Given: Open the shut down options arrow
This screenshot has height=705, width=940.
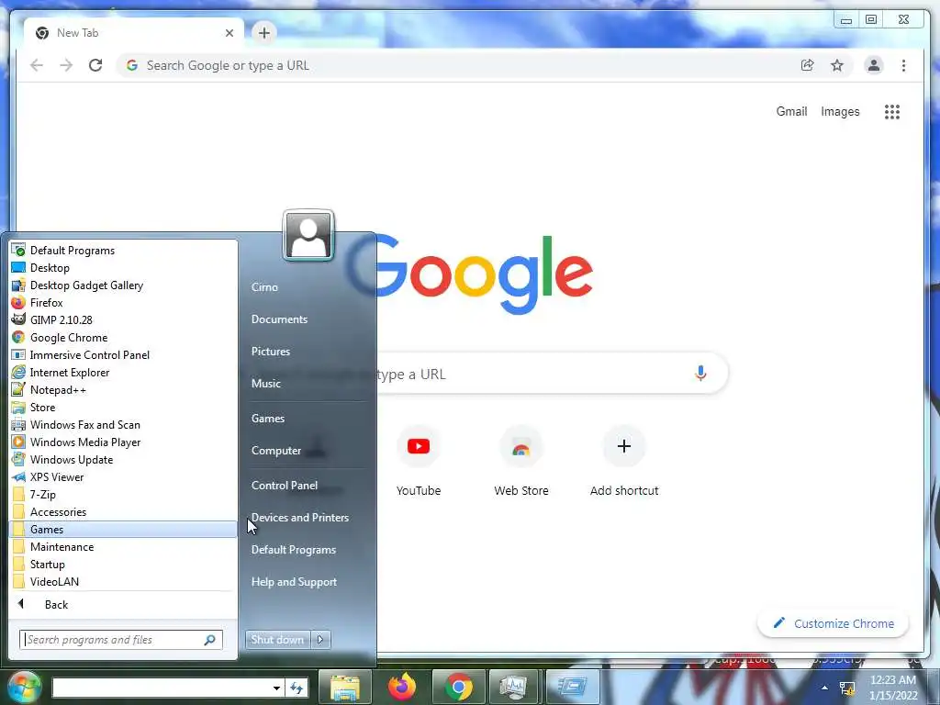Looking at the screenshot, I should pyautogui.click(x=320, y=640).
